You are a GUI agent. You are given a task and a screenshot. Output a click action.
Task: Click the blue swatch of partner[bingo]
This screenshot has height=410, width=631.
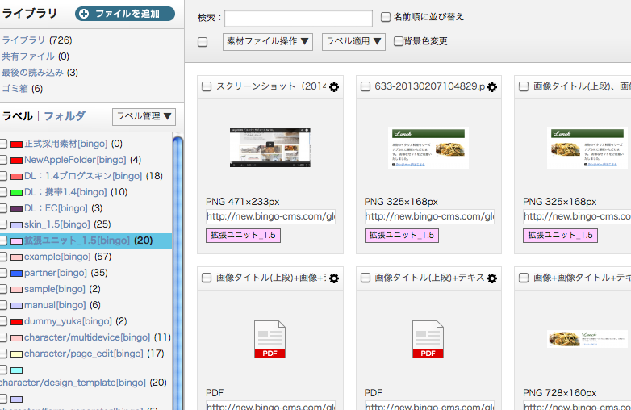pos(16,274)
